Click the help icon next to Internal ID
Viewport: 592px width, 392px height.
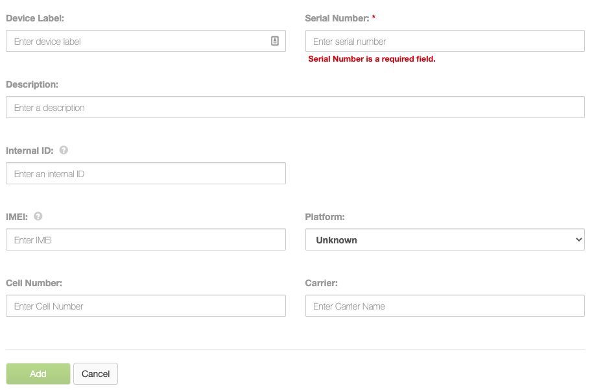(x=64, y=150)
